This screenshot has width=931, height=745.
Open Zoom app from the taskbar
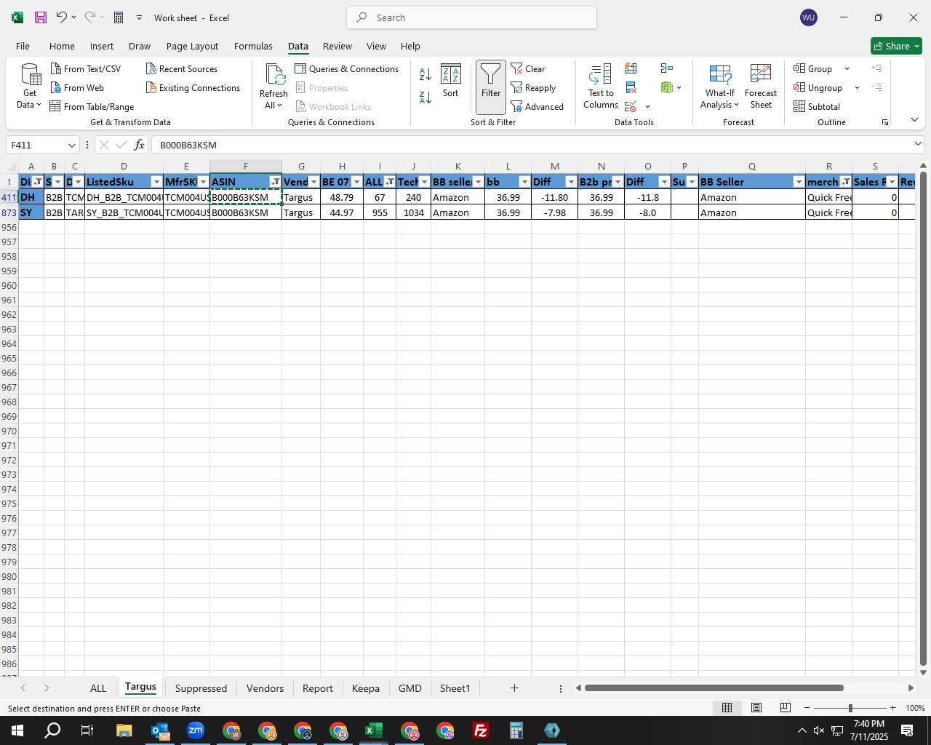(x=196, y=730)
